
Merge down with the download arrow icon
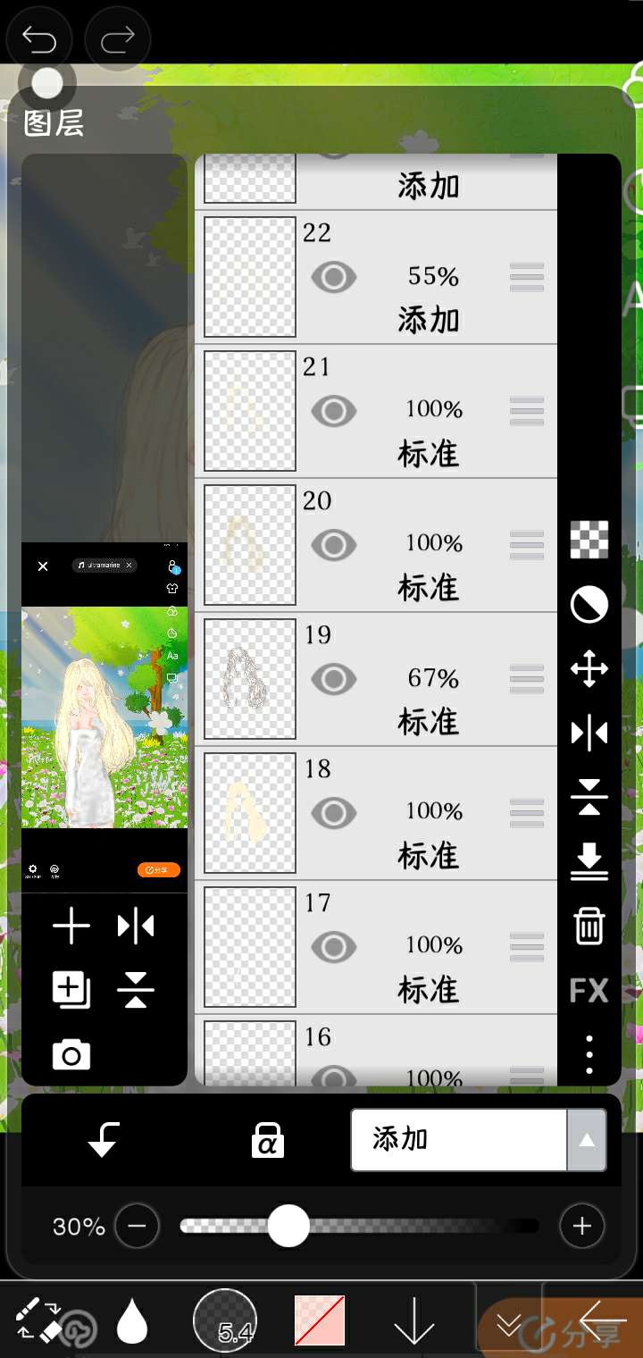589,861
